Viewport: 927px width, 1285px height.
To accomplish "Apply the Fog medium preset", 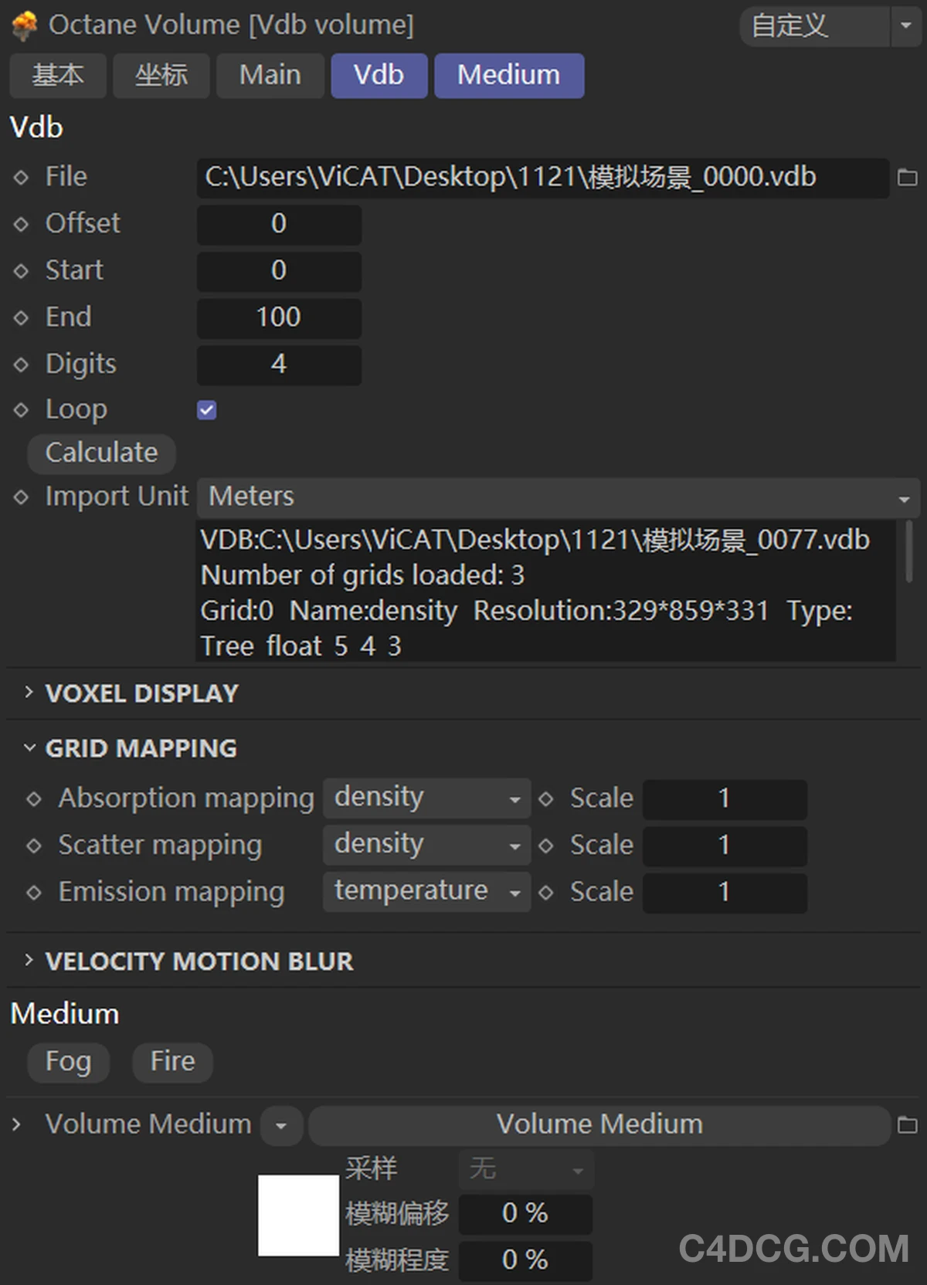I will [68, 1062].
